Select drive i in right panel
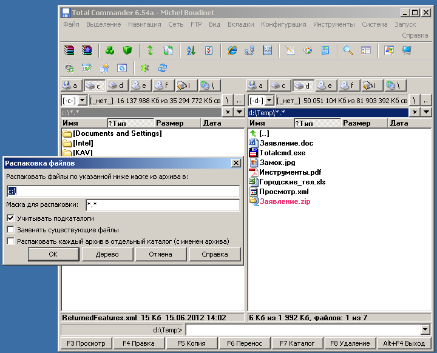This screenshot has width=437, height=353. click(372, 86)
